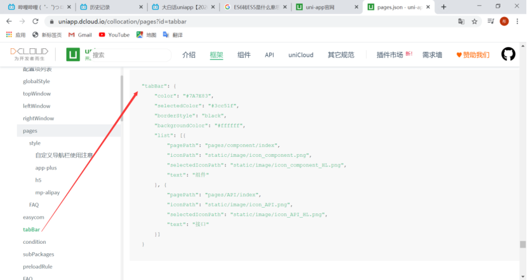This screenshot has height=280, width=527.
Task: Open the 需求墙 nav item
Action: (432, 55)
